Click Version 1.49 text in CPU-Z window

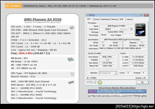coord(141,78)
